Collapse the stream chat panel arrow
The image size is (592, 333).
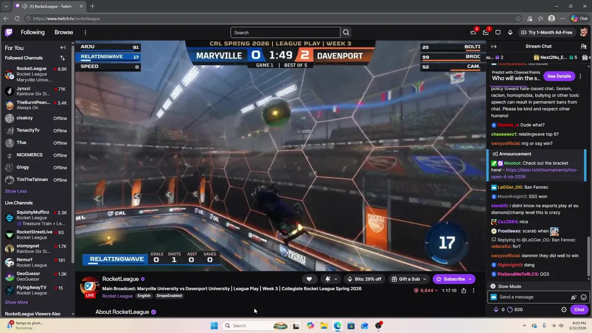pos(494,46)
